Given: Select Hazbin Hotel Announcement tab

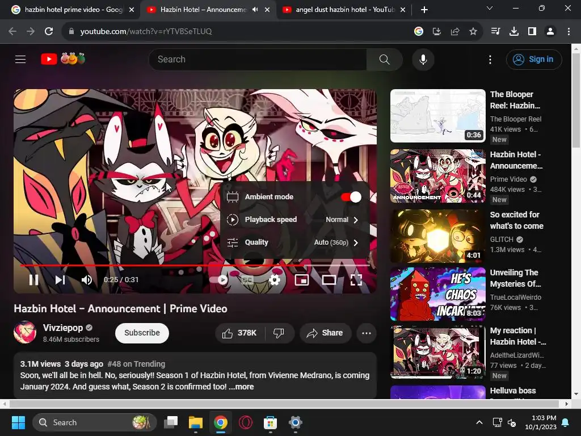Looking at the screenshot, I should pyautogui.click(x=203, y=10).
